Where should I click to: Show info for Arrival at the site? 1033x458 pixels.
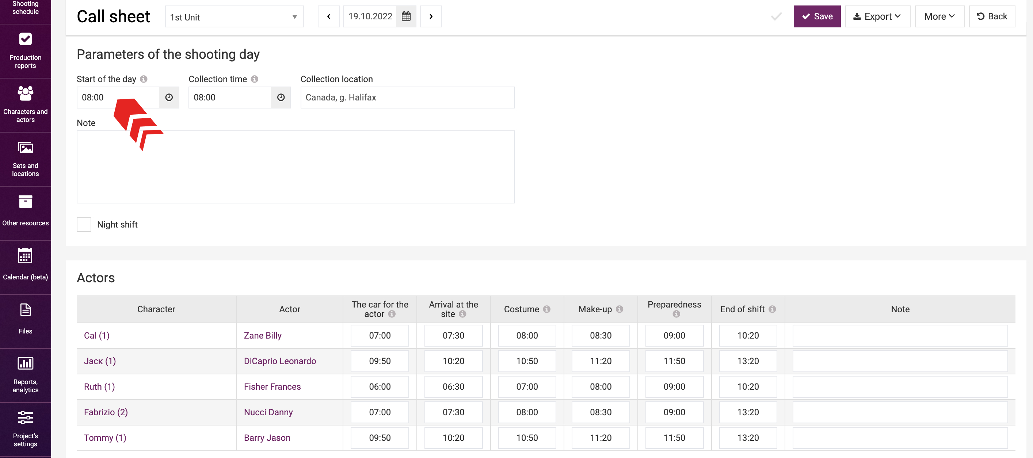click(x=462, y=314)
